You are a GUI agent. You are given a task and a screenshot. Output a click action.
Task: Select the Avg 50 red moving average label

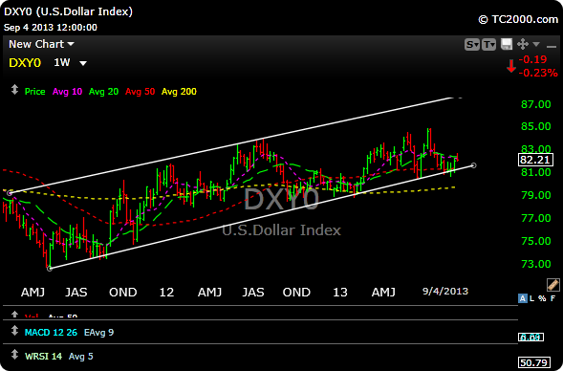(140, 92)
